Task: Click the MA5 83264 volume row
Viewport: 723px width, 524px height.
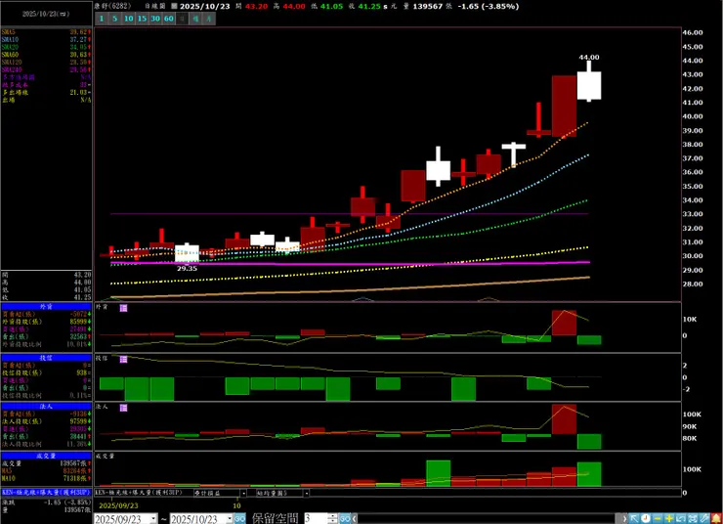Action: (x=46, y=471)
